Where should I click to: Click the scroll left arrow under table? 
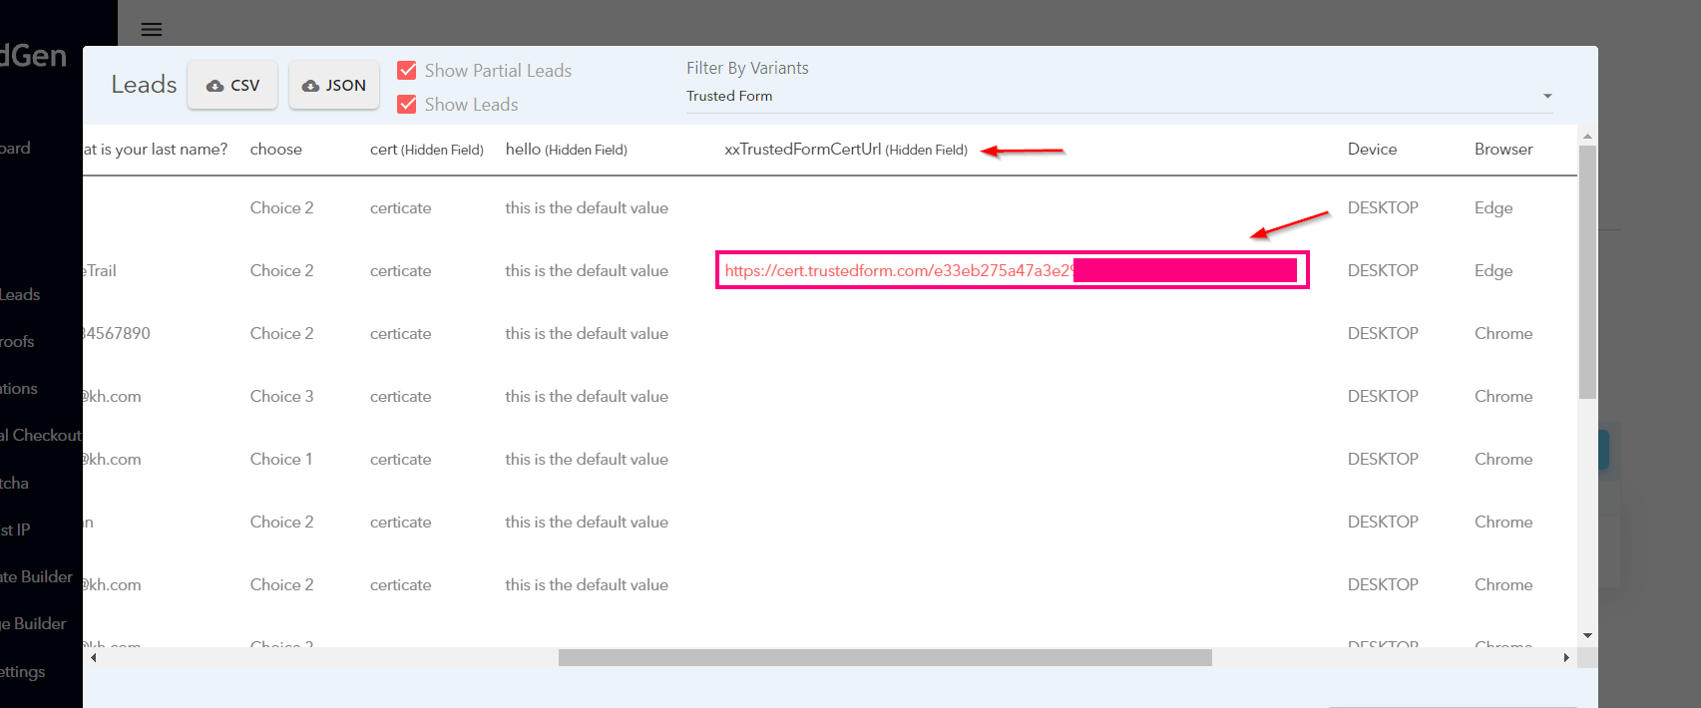pos(94,657)
